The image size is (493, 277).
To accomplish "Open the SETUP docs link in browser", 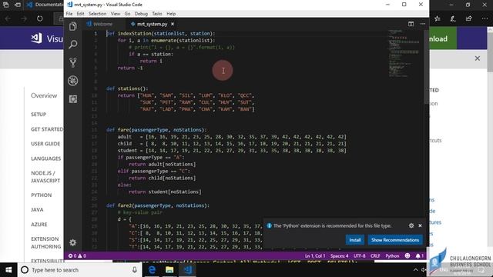I will pos(39,115).
